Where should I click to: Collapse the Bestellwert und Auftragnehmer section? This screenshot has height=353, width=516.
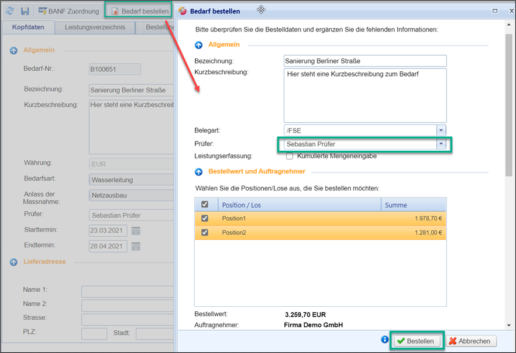point(198,172)
